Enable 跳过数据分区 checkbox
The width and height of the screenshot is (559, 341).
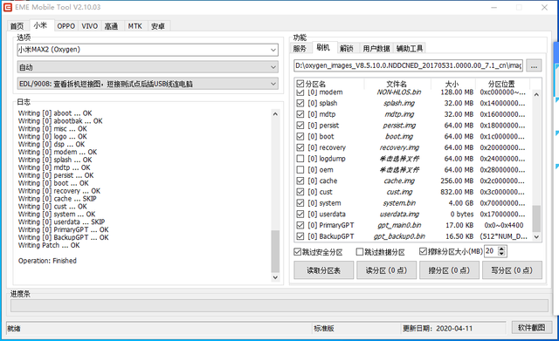(360, 252)
